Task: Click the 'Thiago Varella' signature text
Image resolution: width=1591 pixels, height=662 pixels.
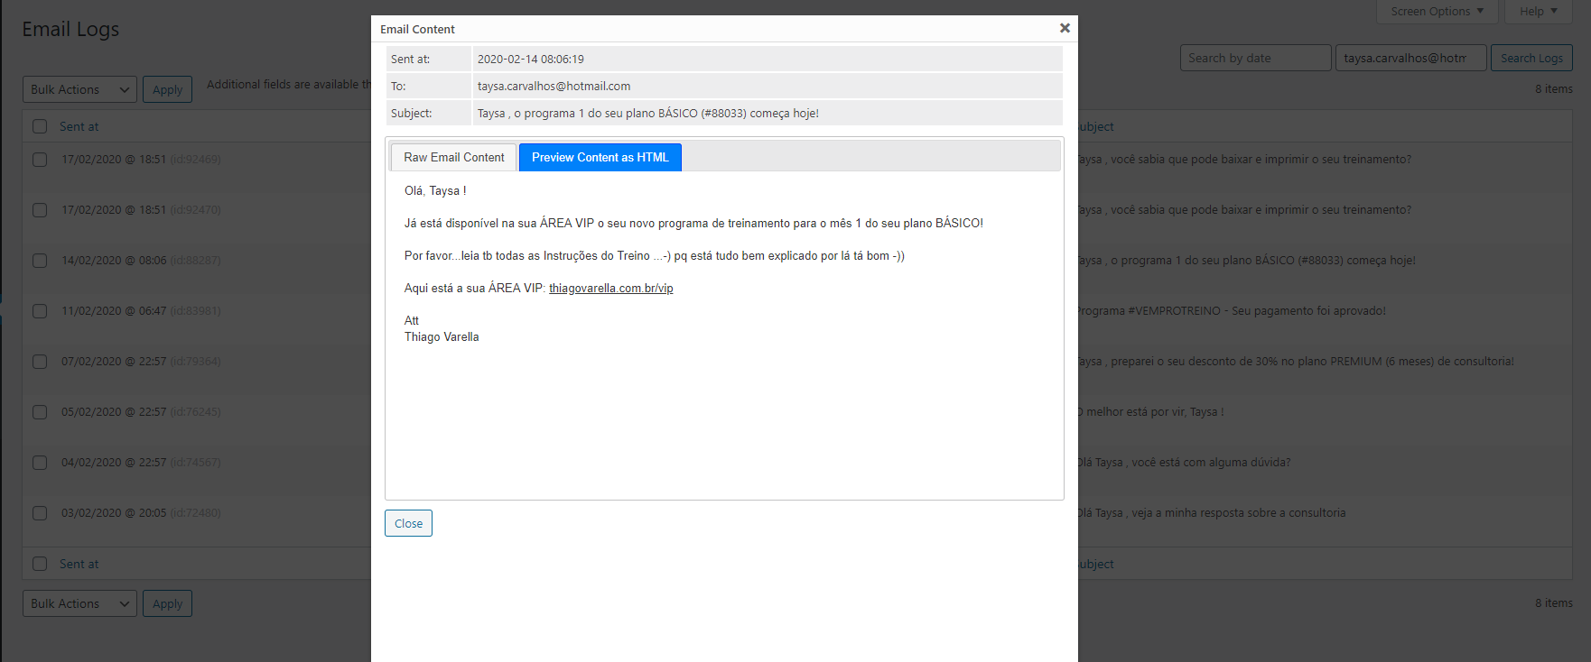Action: [x=442, y=336]
